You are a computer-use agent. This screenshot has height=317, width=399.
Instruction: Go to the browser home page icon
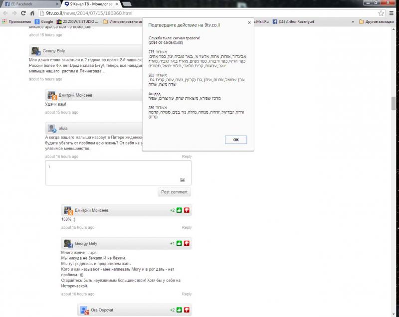[32, 13]
